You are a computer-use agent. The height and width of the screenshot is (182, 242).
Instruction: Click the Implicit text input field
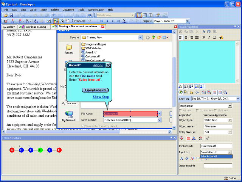(x=216, y=146)
